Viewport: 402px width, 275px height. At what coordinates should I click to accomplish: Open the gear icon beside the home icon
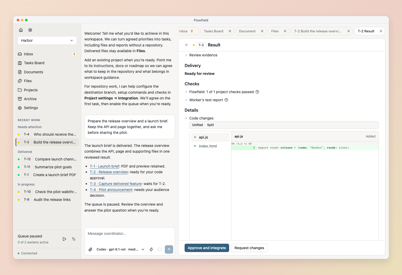click(30, 30)
